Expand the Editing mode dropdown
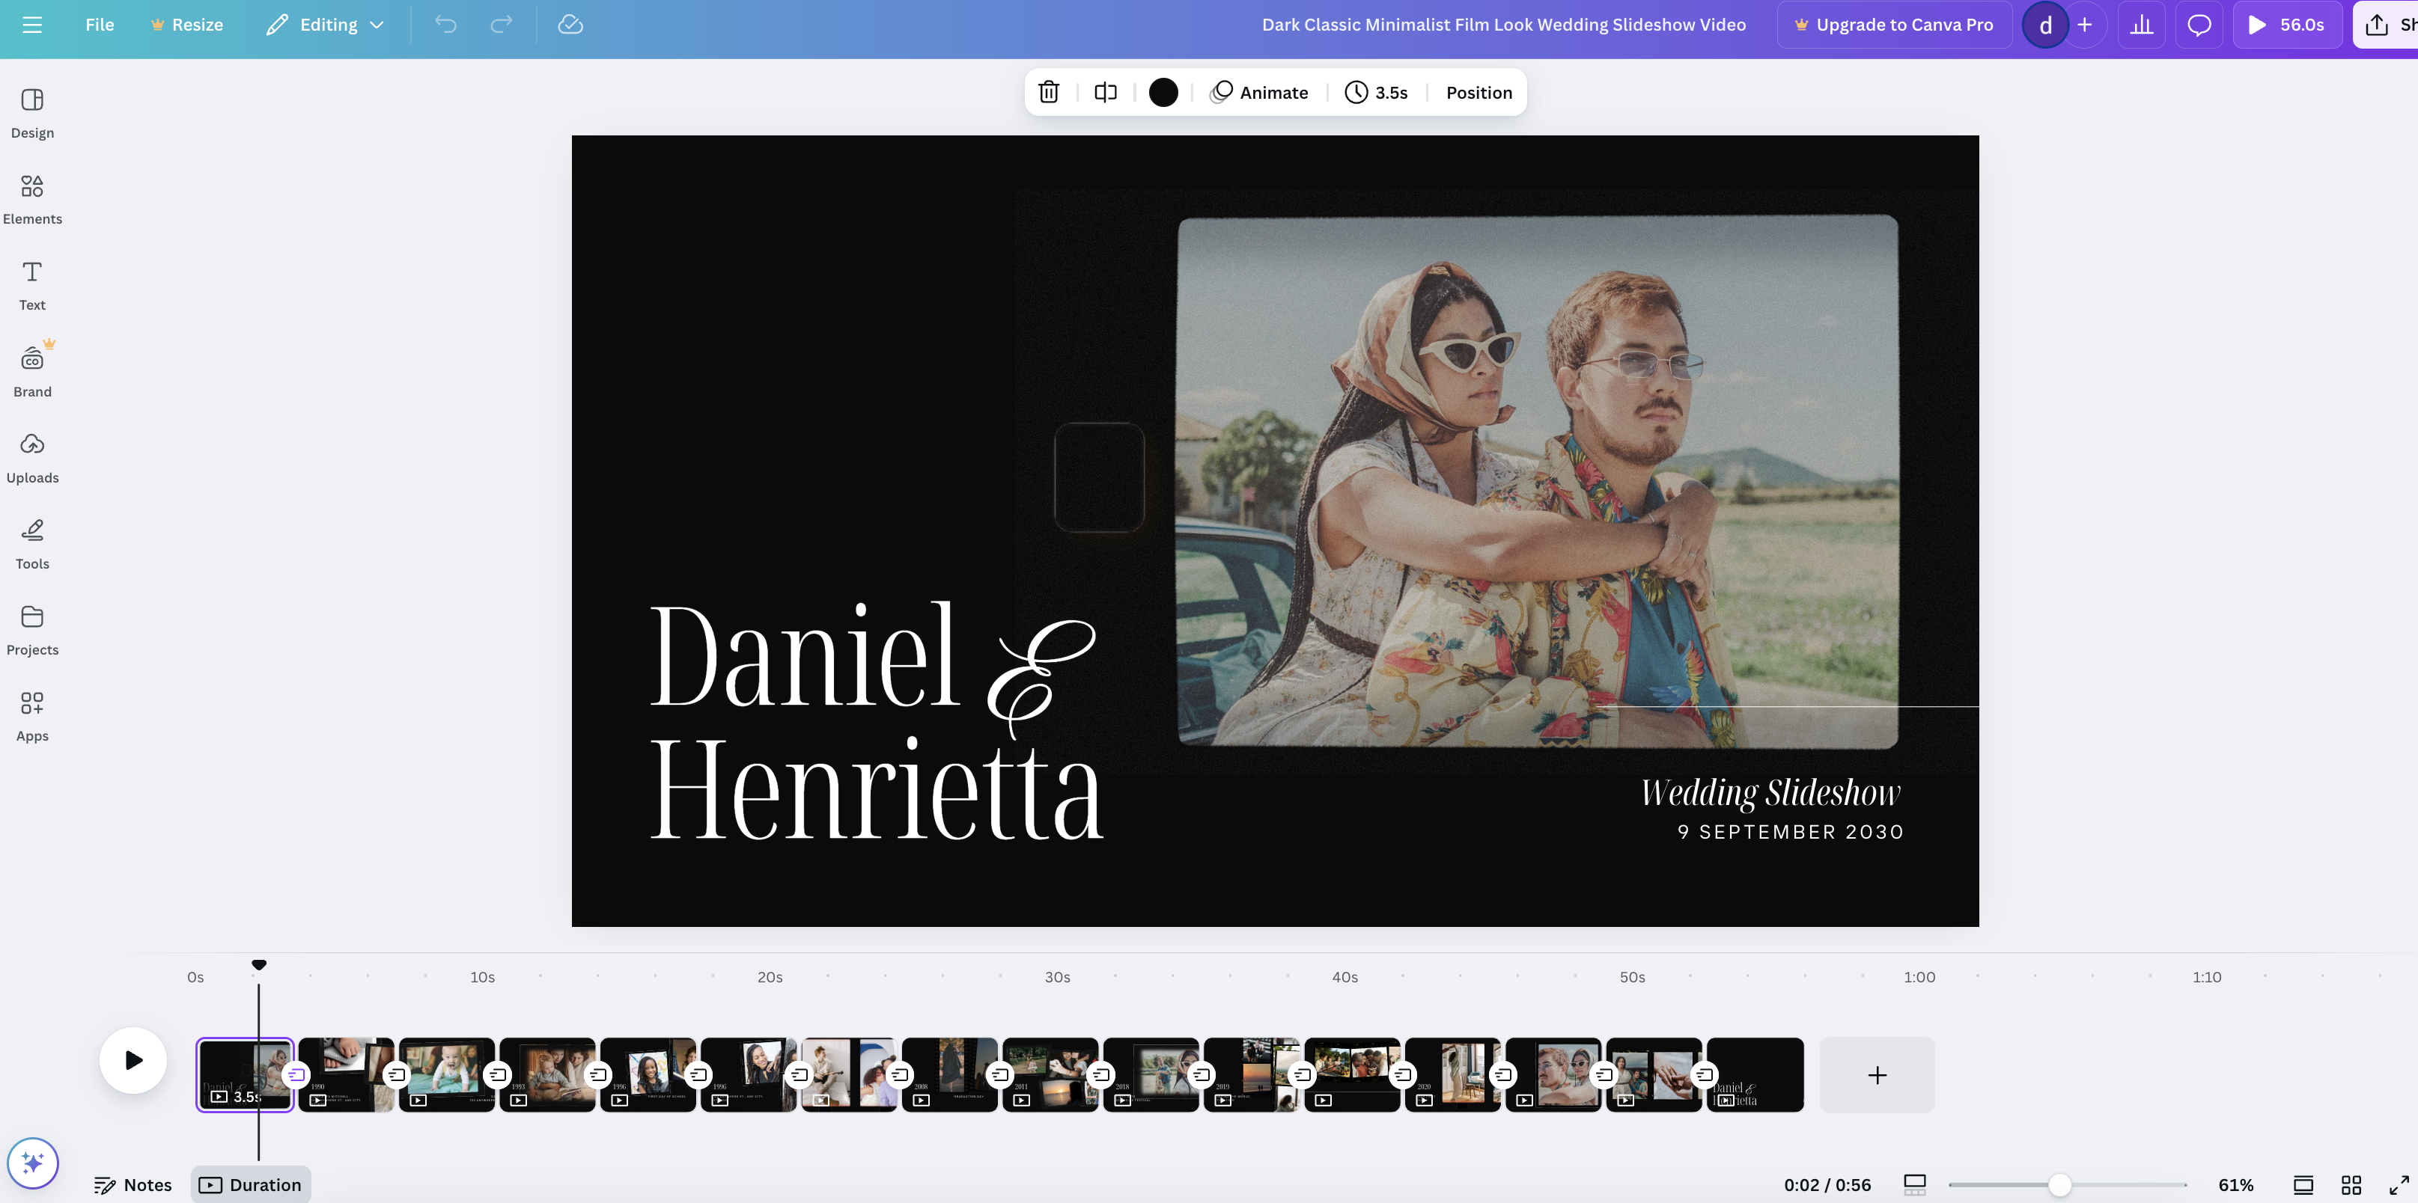This screenshot has height=1203, width=2418. [x=324, y=25]
